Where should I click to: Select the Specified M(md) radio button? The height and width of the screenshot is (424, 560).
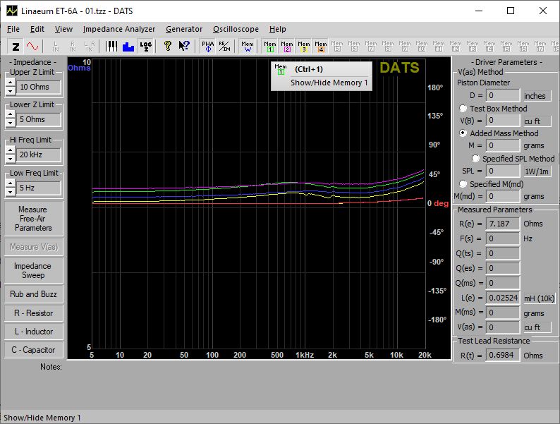coord(463,183)
